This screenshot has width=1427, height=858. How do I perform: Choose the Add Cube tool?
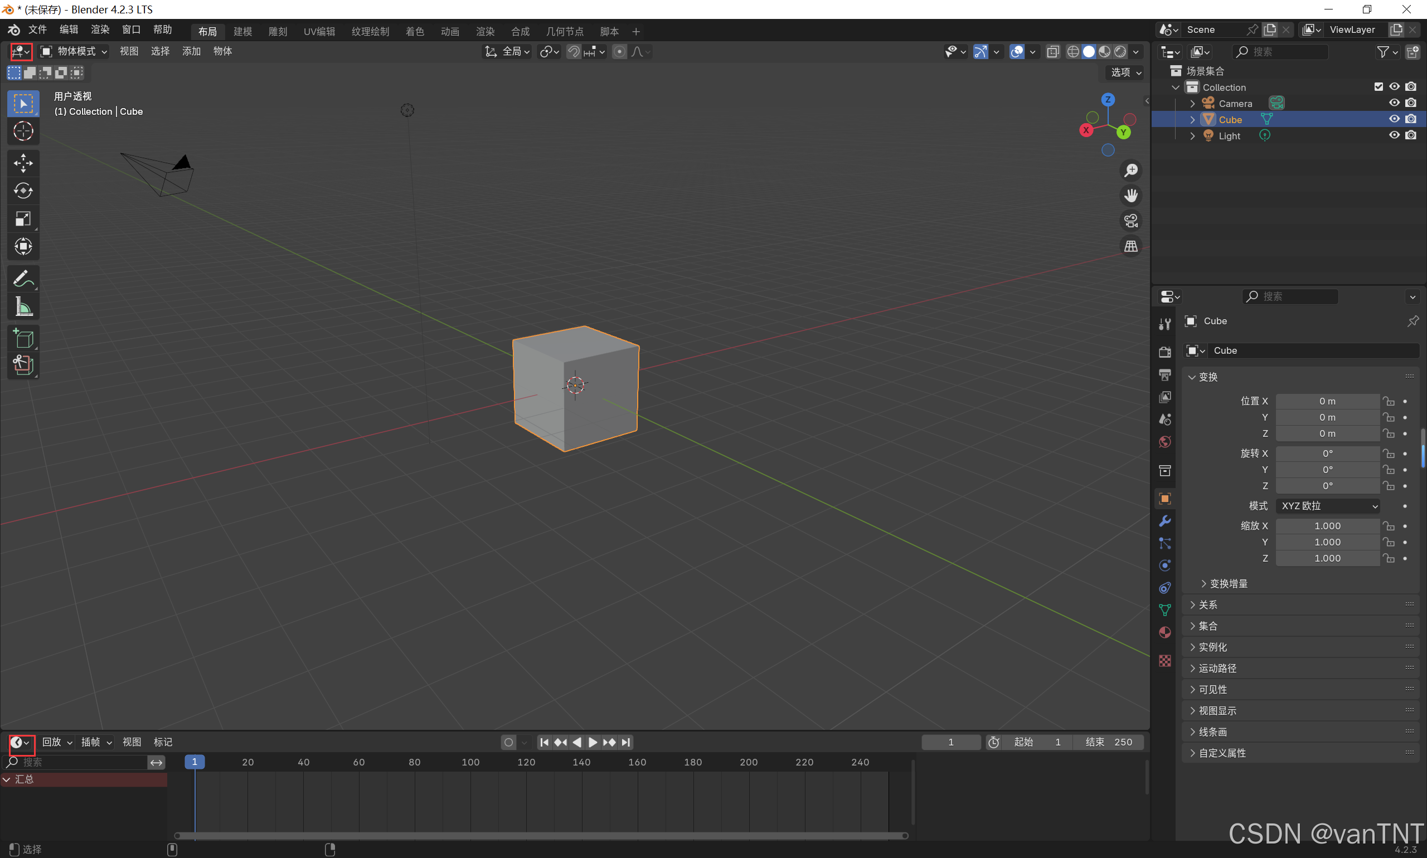click(23, 338)
